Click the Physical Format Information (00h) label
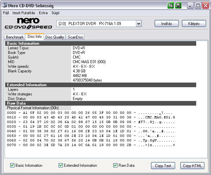The width and height of the screenshot is (211, 175). (33, 108)
